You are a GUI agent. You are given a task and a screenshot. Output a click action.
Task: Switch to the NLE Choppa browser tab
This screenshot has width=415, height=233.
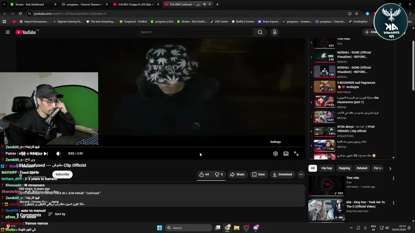(136, 5)
